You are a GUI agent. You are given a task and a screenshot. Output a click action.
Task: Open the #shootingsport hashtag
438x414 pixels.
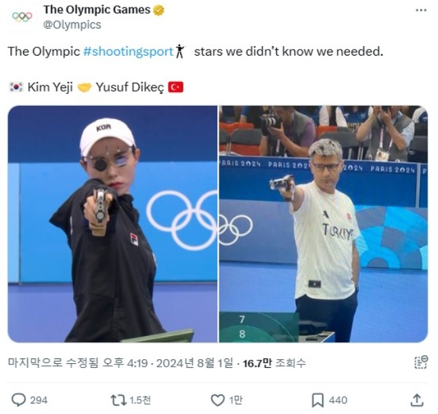coord(129,51)
